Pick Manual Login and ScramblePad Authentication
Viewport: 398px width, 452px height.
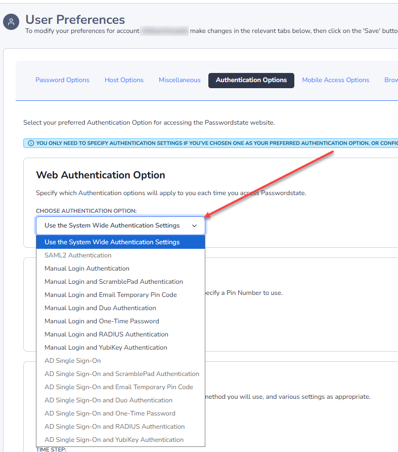point(120,282)
